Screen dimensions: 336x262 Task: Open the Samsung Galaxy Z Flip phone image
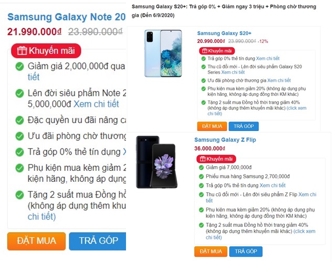(x=157, y=162)
